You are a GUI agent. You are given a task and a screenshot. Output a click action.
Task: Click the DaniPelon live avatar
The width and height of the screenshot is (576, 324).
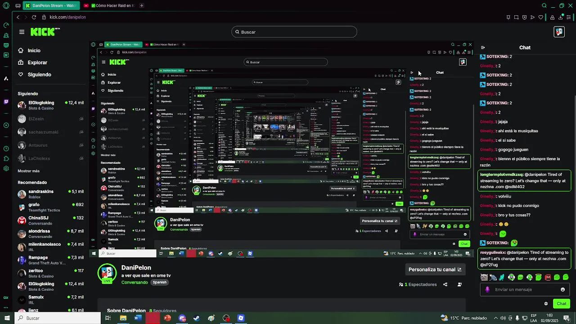coord(107,274)
